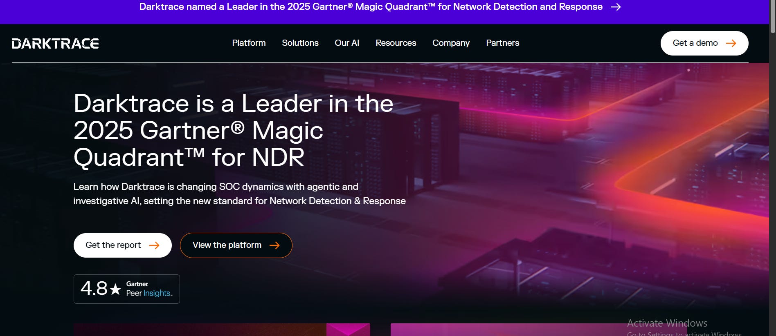Click the orange arrow in Get a demo
776x336 pixels.
point(731,43)
